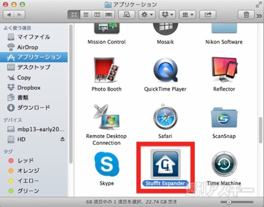Viewport: 264px width, 207px height.
Task: Click the Share toolbar button
Action: click(x=208, y=15)
